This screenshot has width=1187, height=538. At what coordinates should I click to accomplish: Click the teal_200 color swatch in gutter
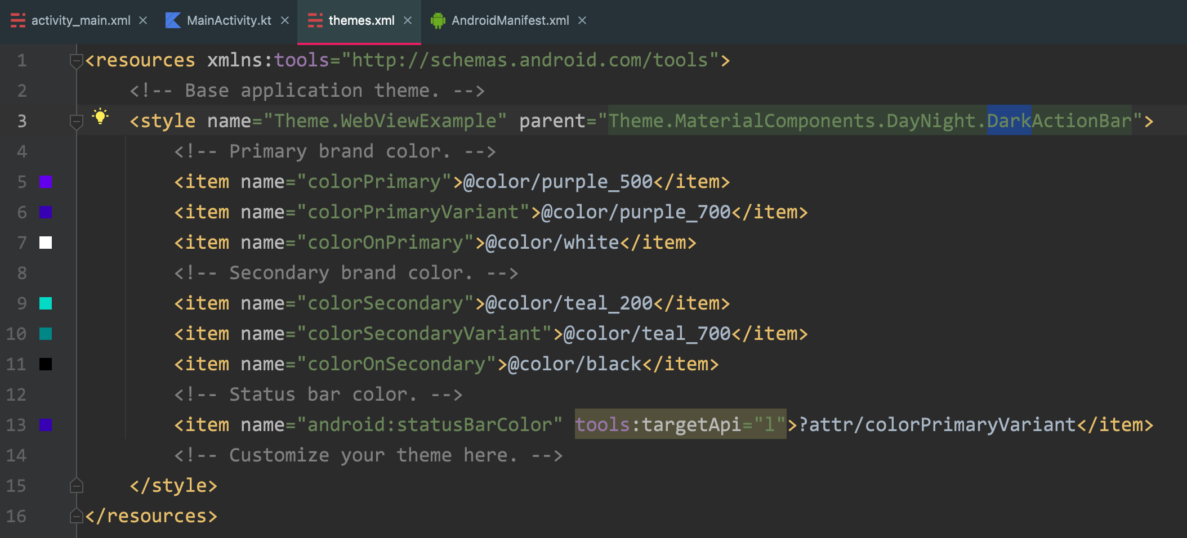tap(46, 303)
